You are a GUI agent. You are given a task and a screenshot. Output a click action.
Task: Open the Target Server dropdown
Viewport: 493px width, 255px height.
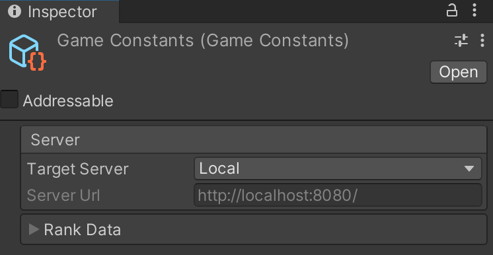[338, 168]
